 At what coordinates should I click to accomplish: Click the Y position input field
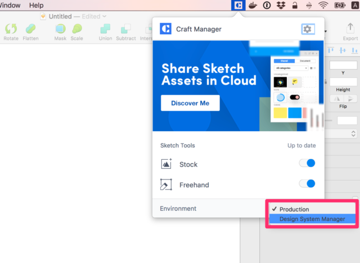[343, 65]
